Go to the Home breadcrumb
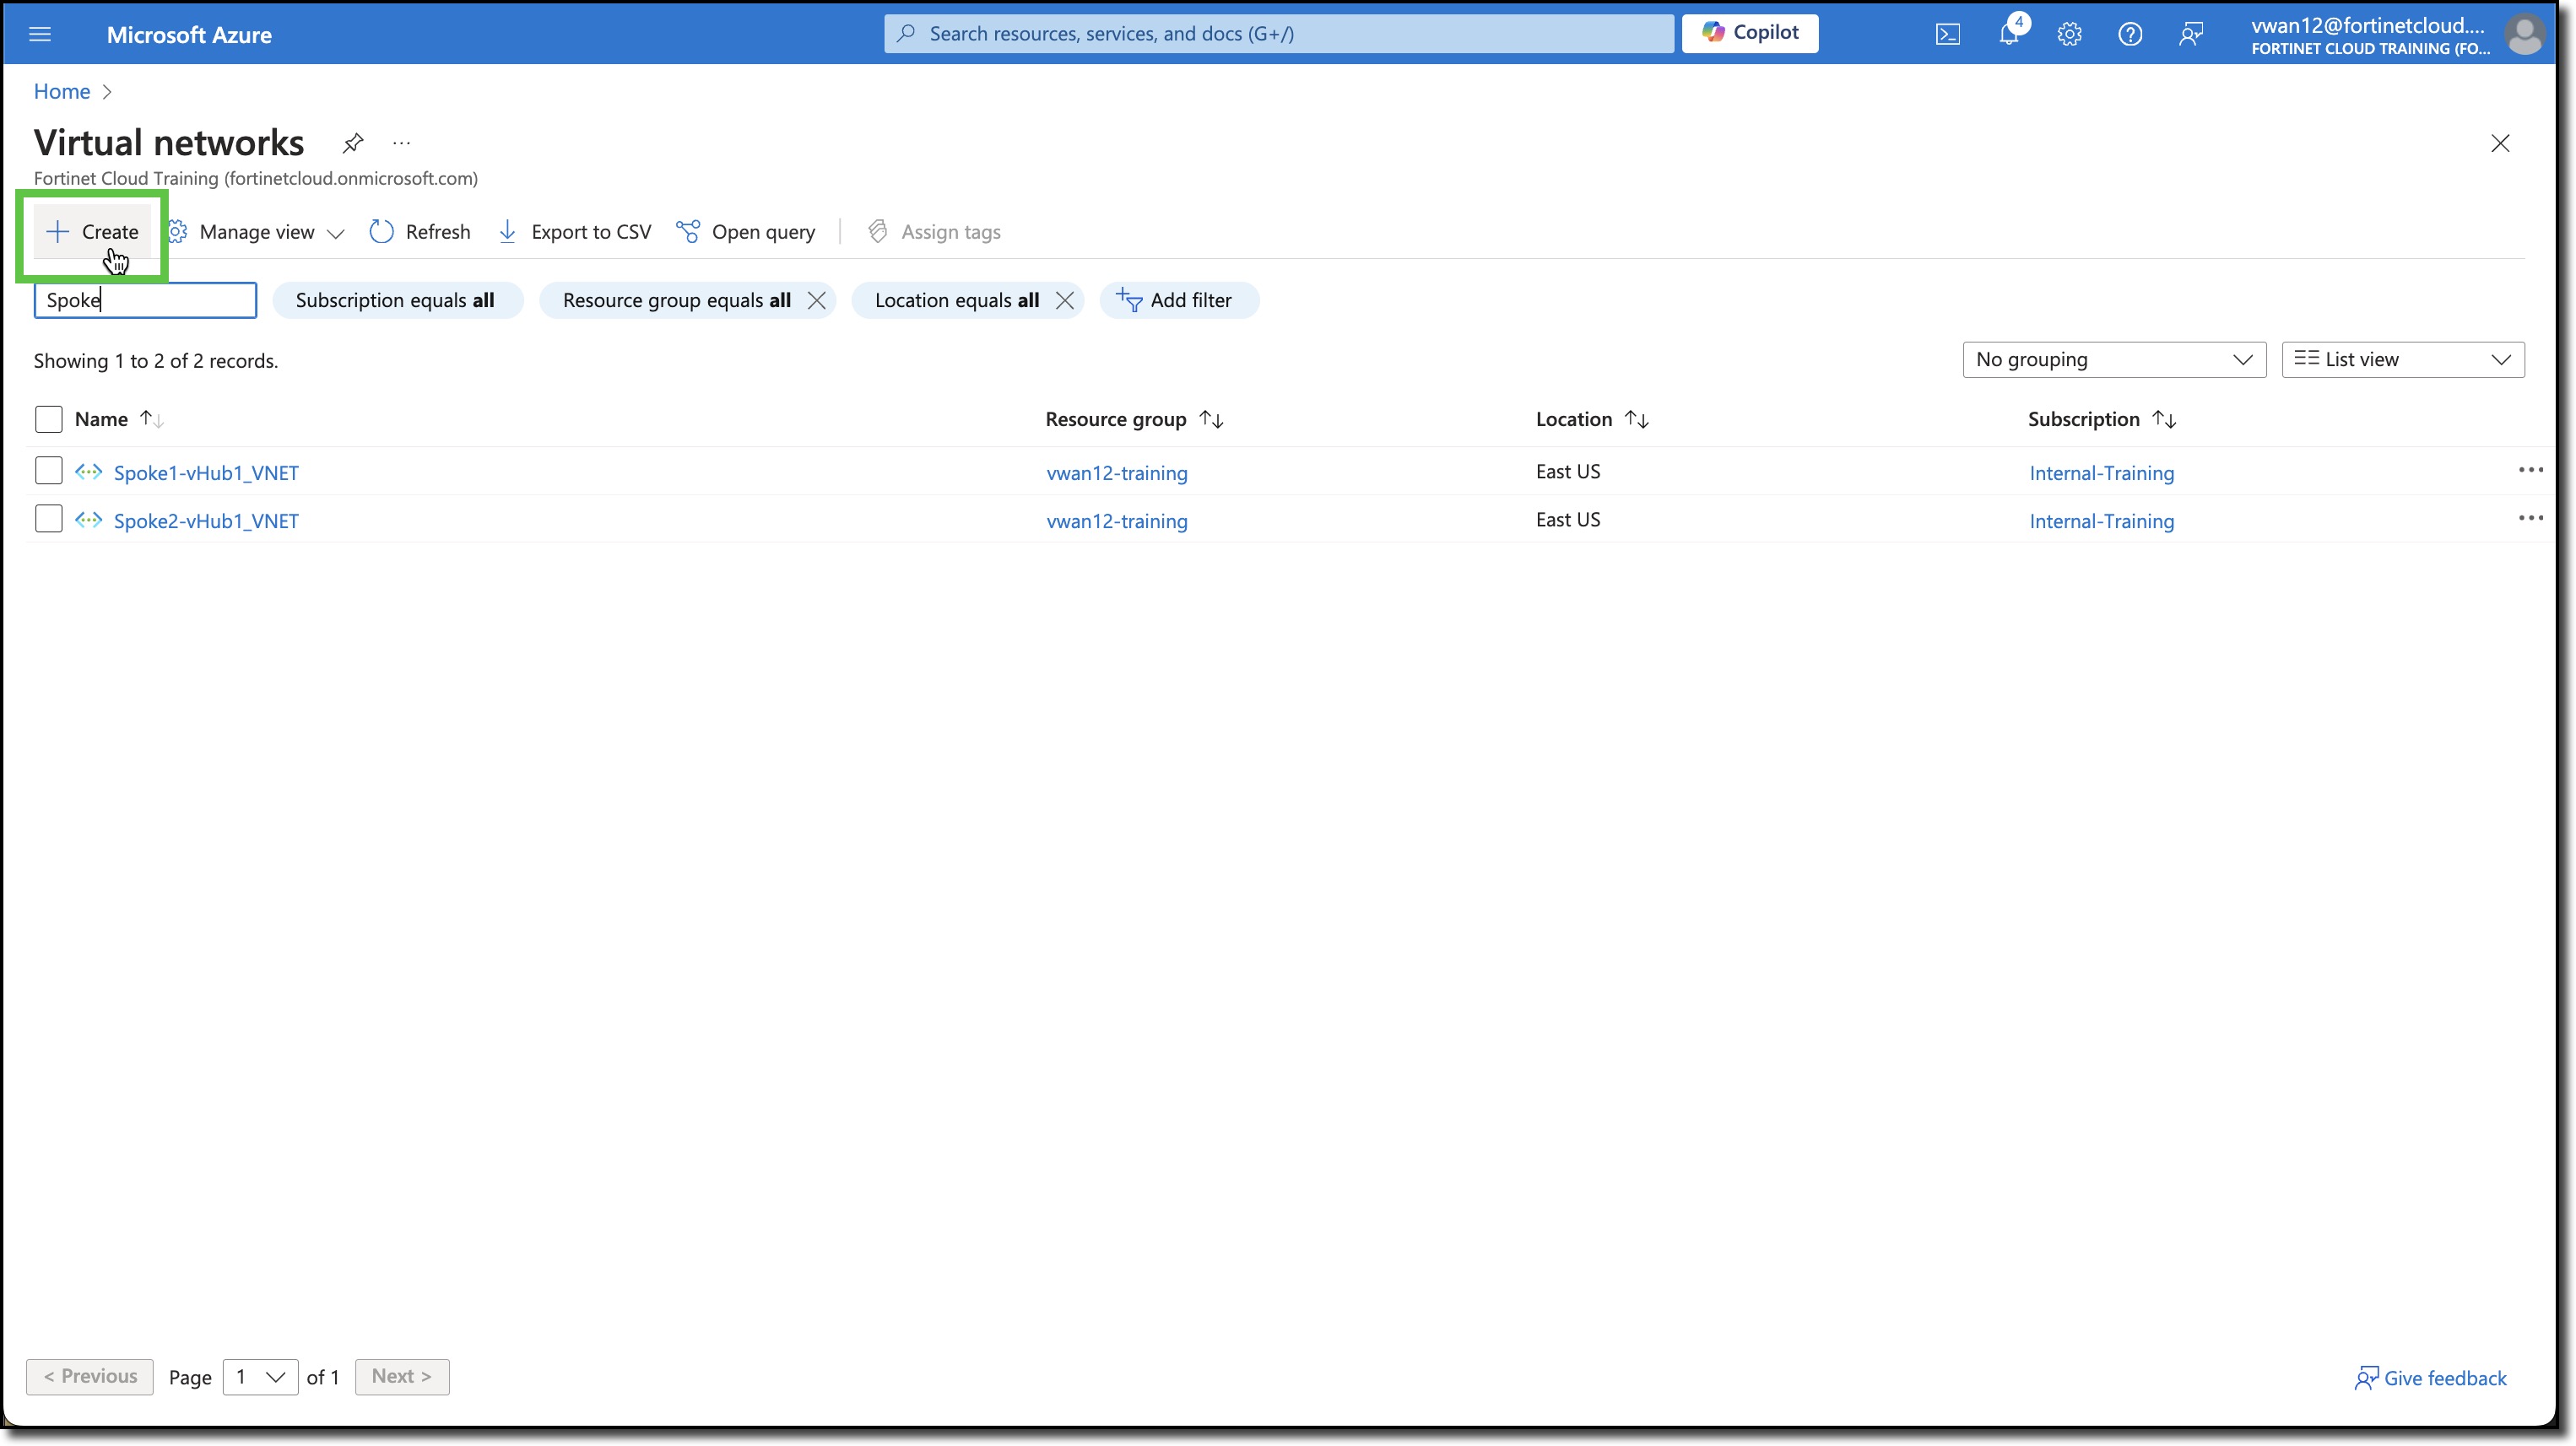The width and height of the screenshot is (2576, 1446). pyautogui.click(x=62, y=91)
